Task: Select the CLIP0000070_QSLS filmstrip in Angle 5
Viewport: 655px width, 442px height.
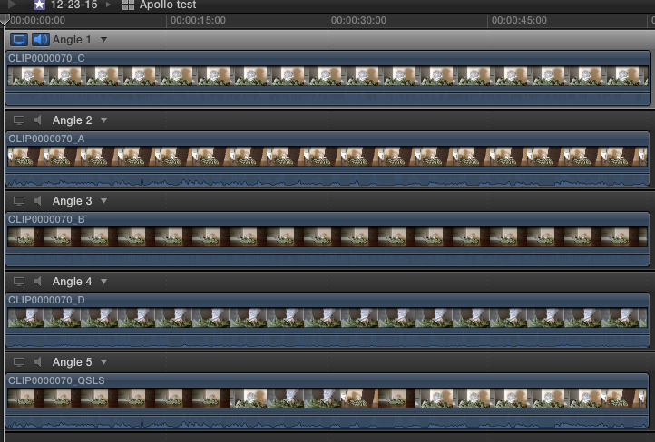Action: pyautogui.click(x=327, y=398)
